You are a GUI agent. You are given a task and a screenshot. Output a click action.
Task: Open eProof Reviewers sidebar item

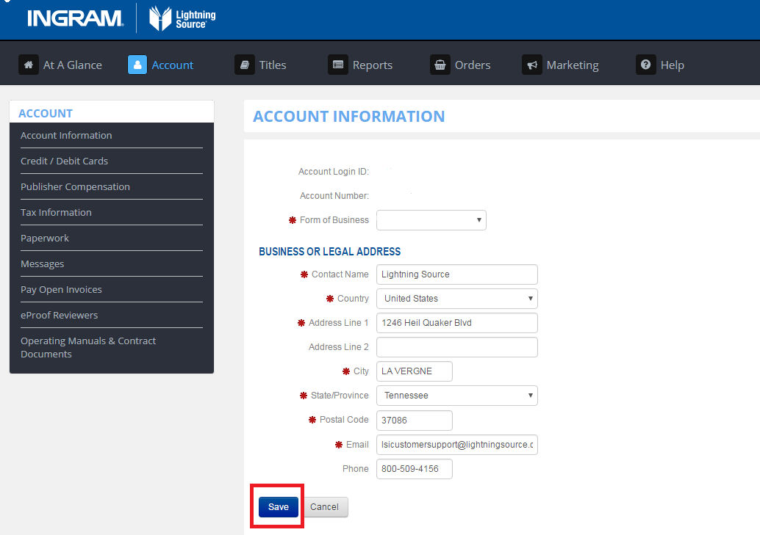coord(60,315)
